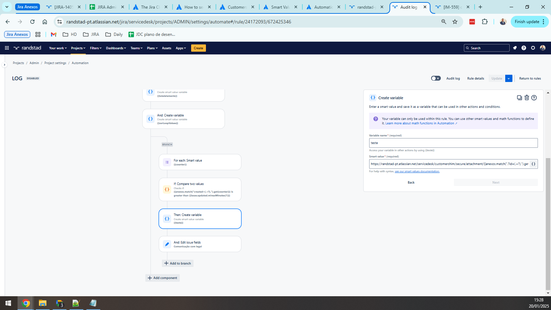This screenshot has width=551, height=310.
Task: Open help for Create variable component
Action: [x=534, y=98]
